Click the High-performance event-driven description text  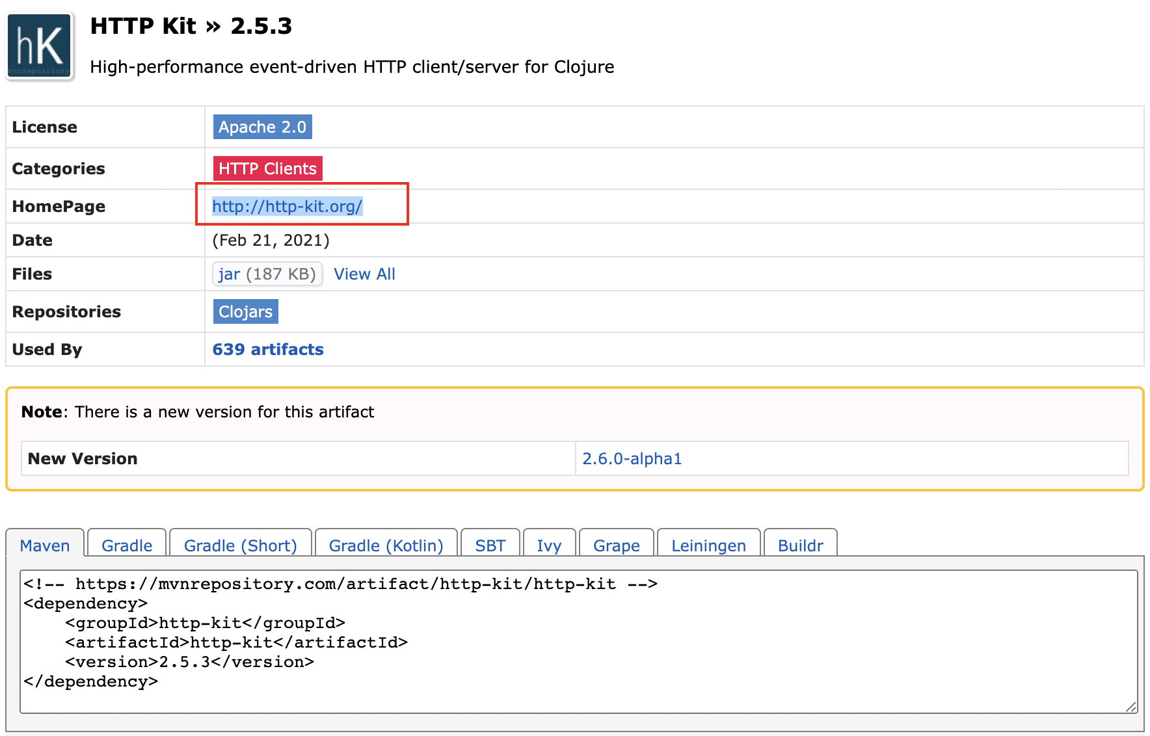(352, 67)
